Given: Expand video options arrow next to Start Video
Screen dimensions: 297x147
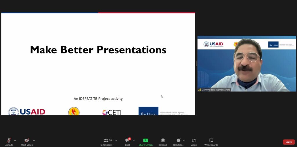Looking at the screenshot, I should [34, 140].
